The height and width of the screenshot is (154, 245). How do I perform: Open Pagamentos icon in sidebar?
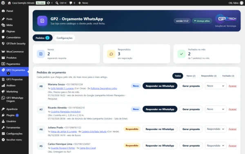tap(3, 64)
